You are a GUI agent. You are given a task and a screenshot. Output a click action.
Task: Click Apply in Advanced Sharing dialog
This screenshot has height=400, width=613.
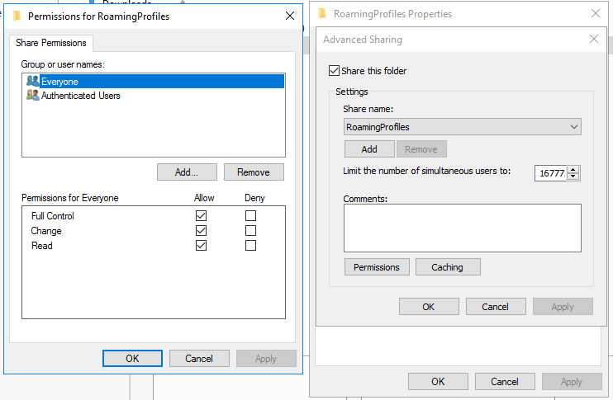point(563,307)
